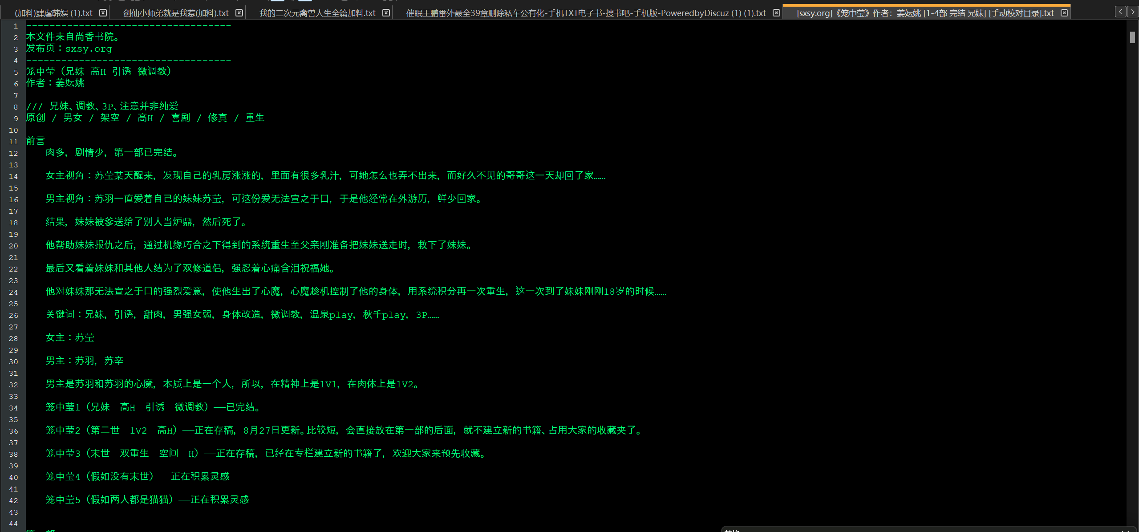Viewport: 1139px width, 532px height.
Task: Click the 作者：姜妘姚 line
Action: pos(55,83)
